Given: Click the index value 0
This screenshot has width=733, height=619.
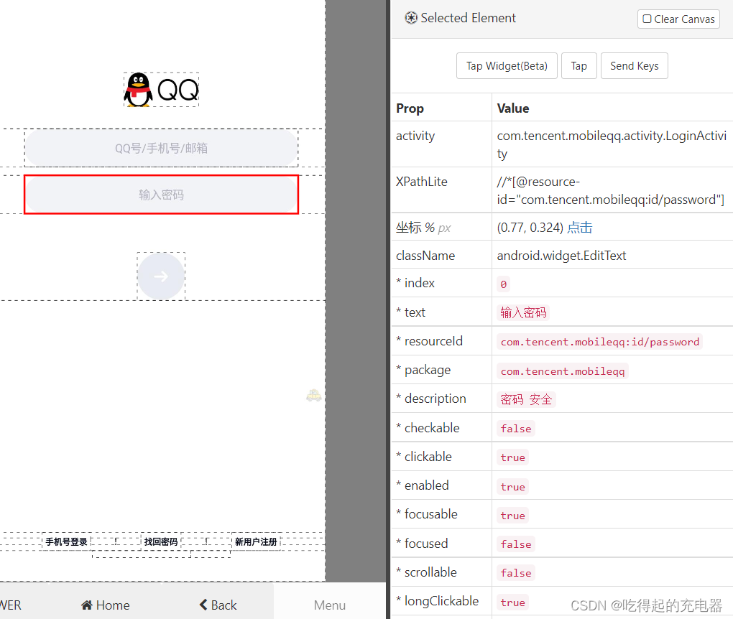Looking at the screenshot, I should coord(503,284).
